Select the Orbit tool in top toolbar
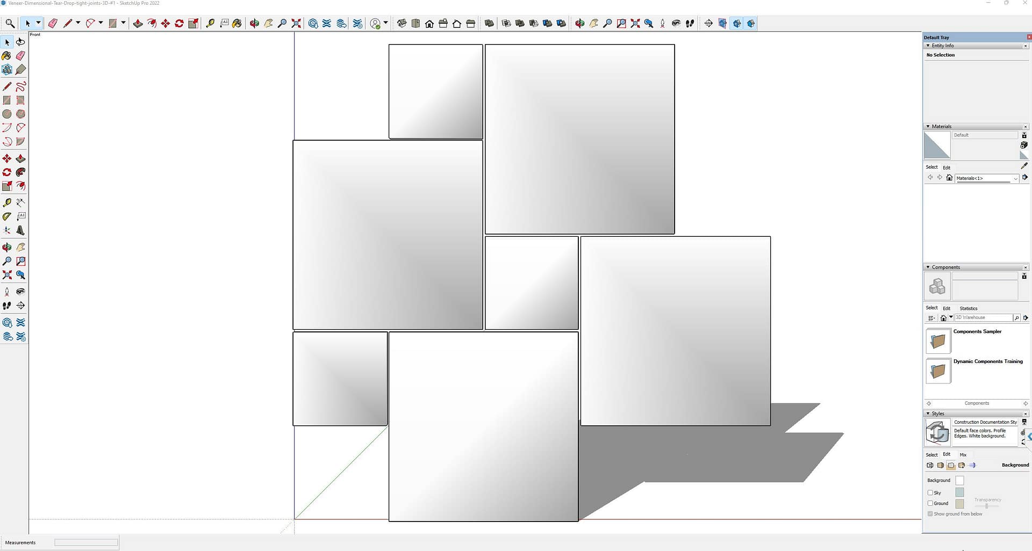Viewport: 1032px width, 551px height. (254, 23)
